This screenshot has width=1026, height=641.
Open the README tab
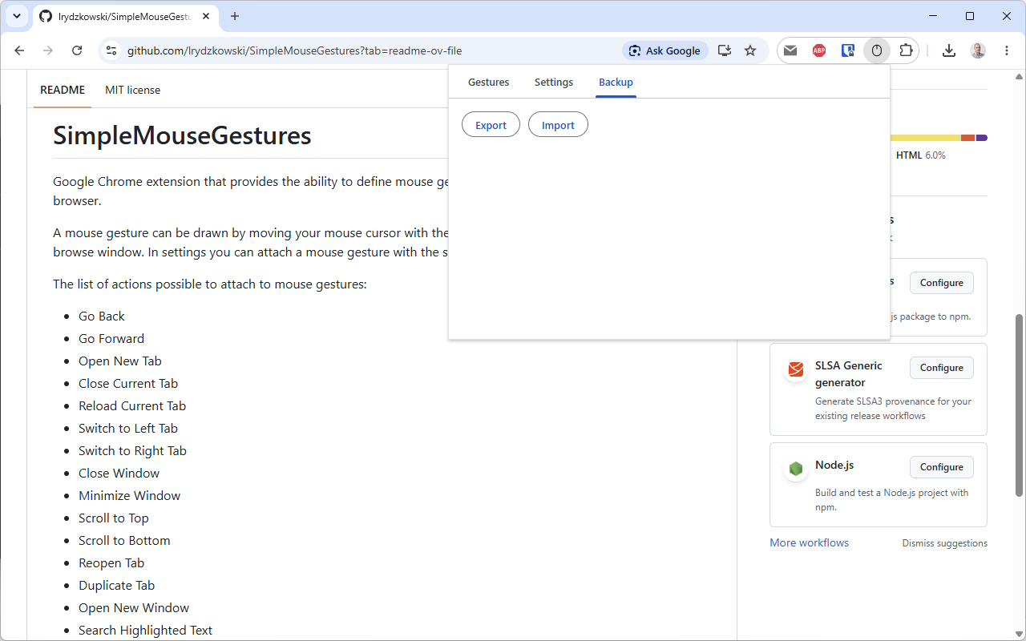click(x=63, y=90)
